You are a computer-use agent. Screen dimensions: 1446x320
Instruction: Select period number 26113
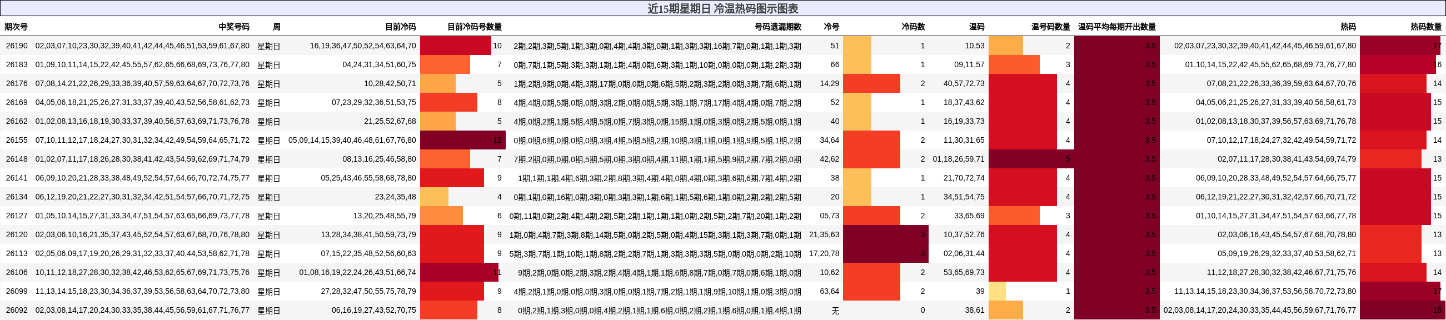coord(17,254)
